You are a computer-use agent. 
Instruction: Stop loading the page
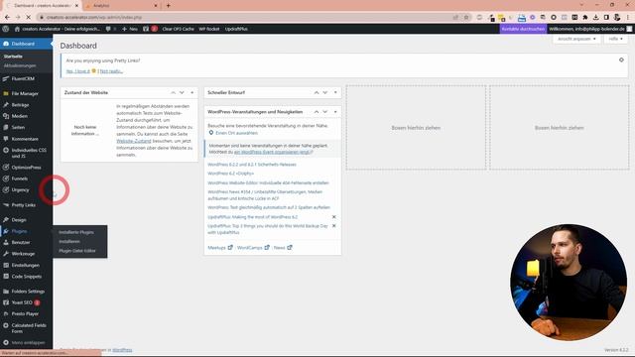pyautogui.click(x=28, y=18)
